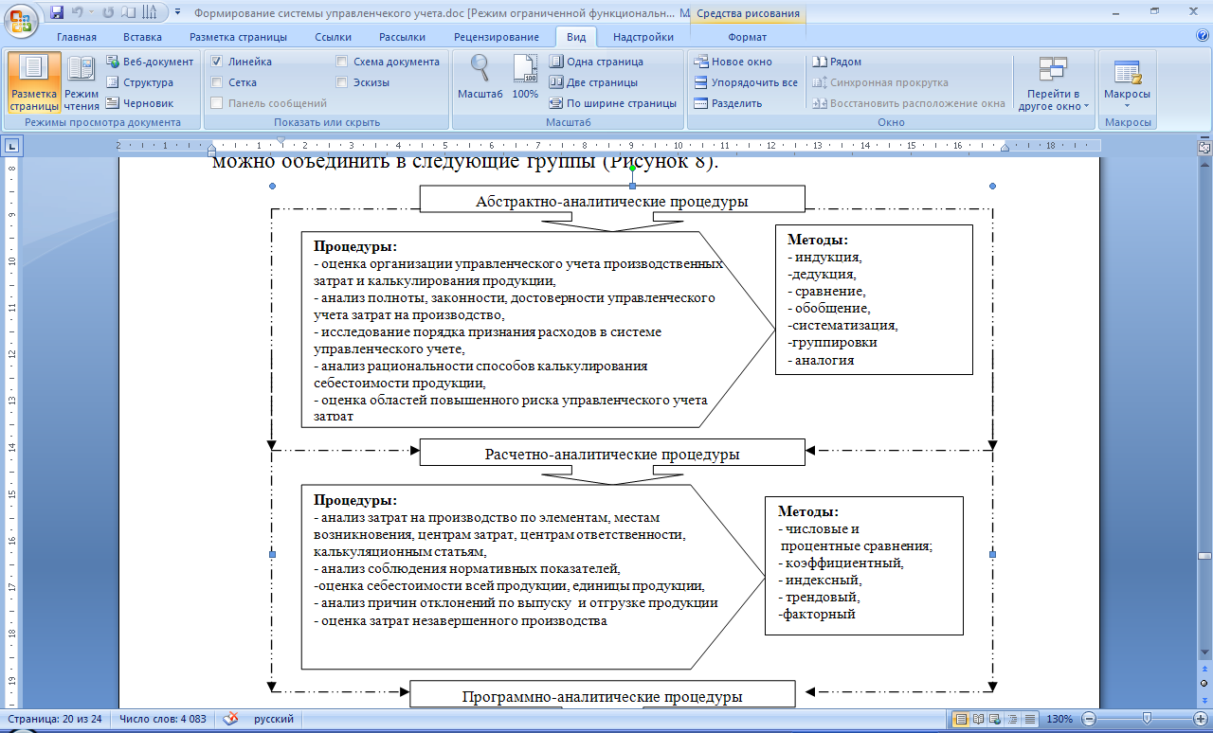Undo last action in quick access toolbar
The width and height of the screenshot is (1213, 733).
[80, 13]
